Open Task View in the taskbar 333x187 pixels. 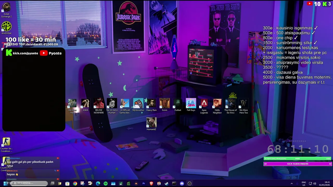52,184
